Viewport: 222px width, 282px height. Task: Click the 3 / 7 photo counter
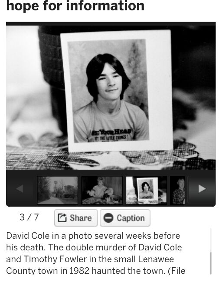point(29,217)
